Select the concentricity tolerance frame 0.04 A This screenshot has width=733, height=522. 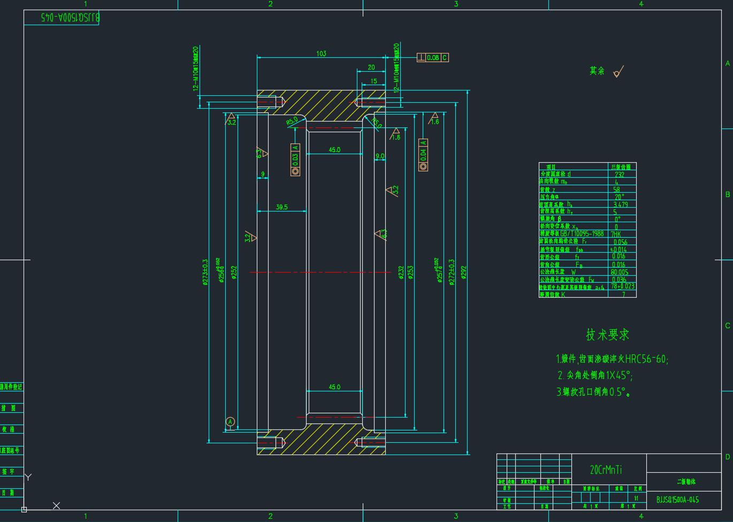point(423,155)
